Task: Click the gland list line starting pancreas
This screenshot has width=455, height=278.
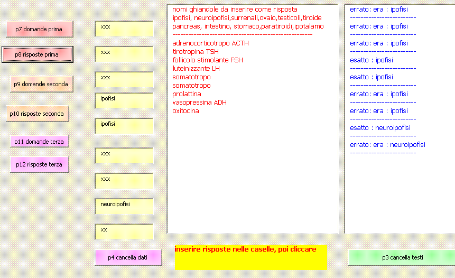Action: click(248, 26)
